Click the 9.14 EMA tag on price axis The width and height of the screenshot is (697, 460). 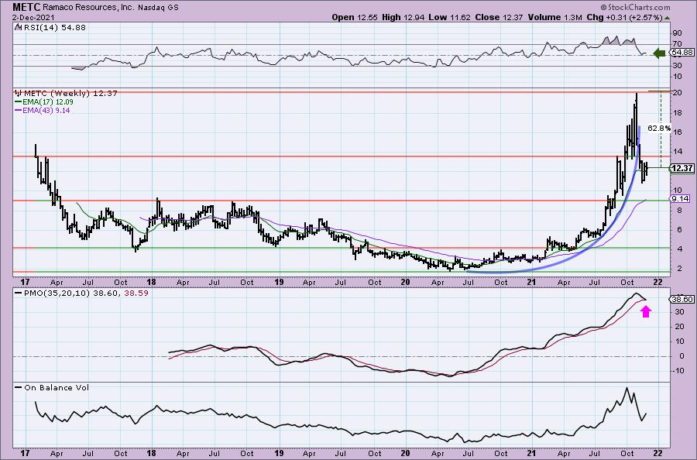680,199
